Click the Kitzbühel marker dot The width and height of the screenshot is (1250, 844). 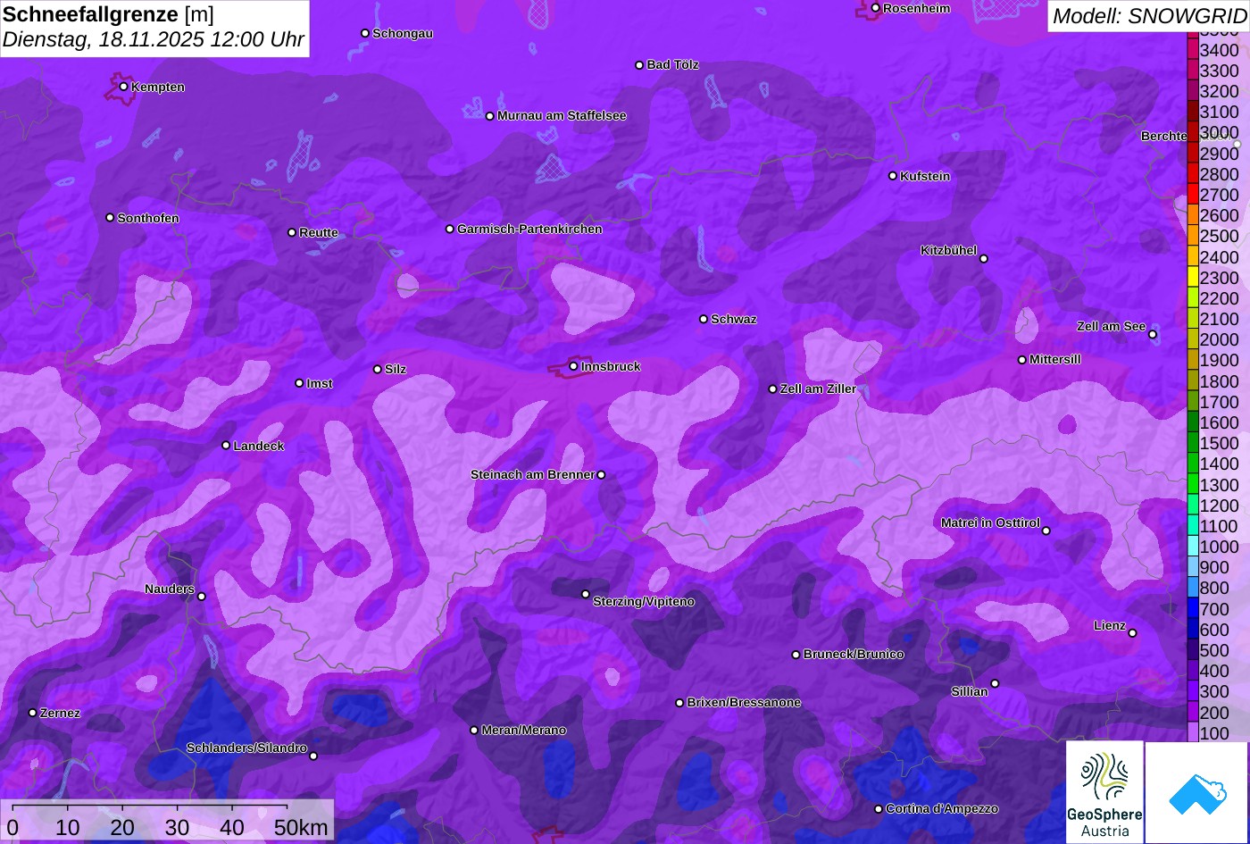coord(984,259)
